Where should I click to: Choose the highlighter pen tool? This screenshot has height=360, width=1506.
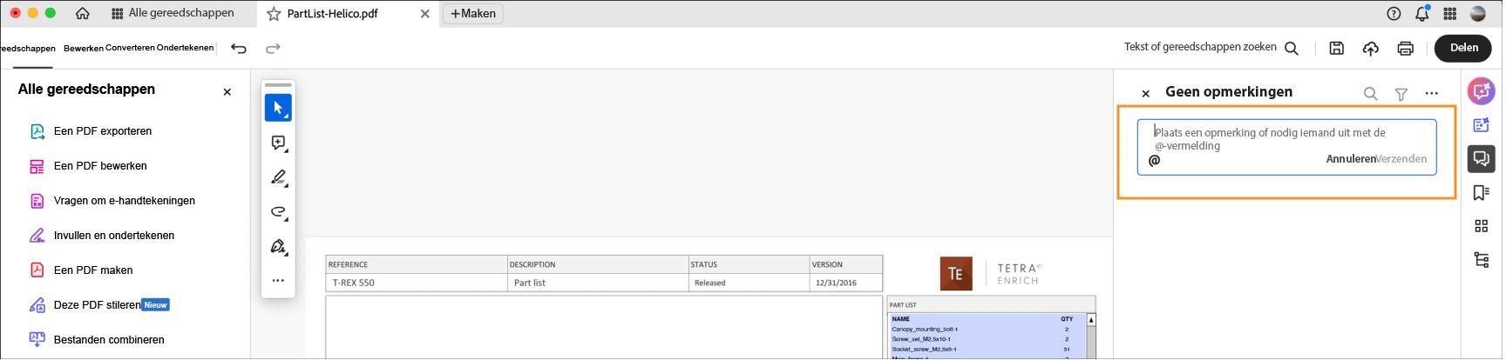[x=278, y=177]
